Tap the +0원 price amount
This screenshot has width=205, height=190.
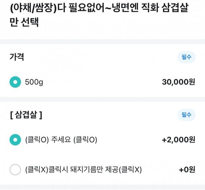pos(187,169)
